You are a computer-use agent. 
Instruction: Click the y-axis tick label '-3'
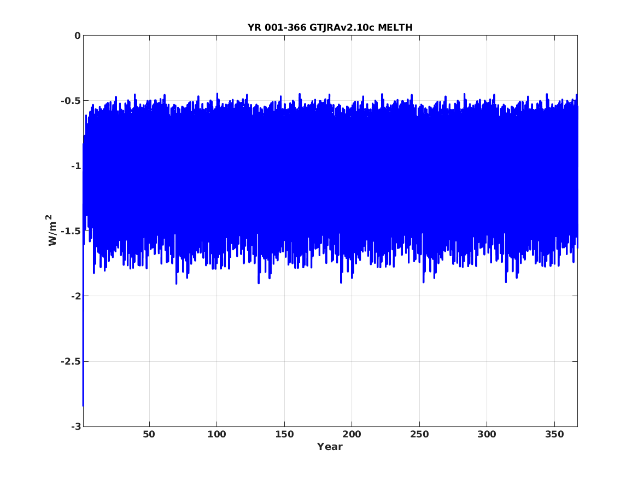pyautogui.click(x=75, y=427)
